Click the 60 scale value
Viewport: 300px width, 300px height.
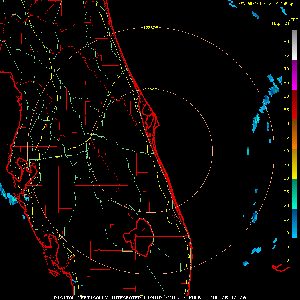click(286, 96)
